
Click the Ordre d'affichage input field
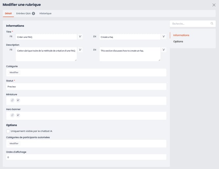[86, 157]
